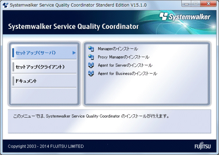
Task: Start Agent for Businessのインストール
Action: [127, 74]
